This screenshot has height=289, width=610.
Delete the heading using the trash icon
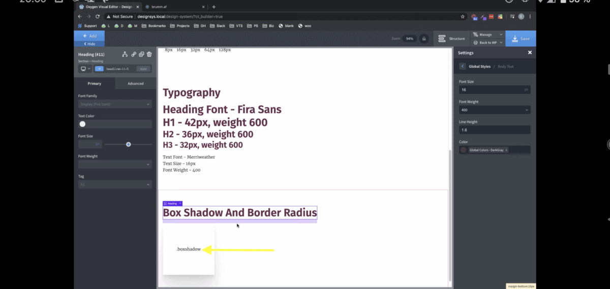coord(149,54)
